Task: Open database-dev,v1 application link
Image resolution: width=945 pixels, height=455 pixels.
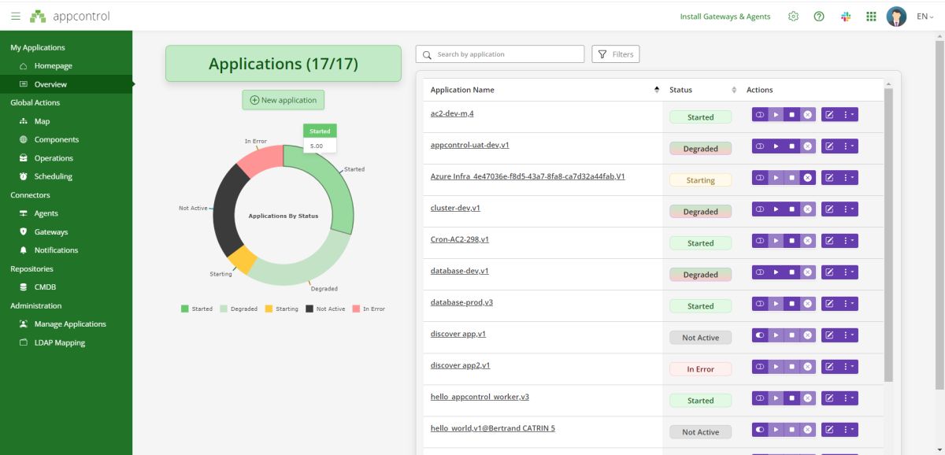Action: [x=460, y=271]
